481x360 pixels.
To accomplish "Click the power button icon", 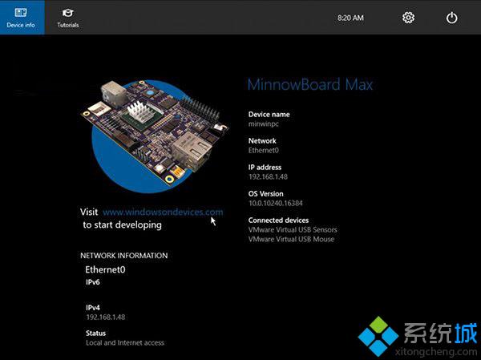I will point(452,18).
